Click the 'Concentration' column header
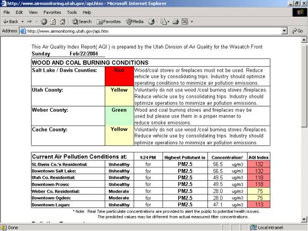This screenshot has width=308, height=231. coord(227,158)
